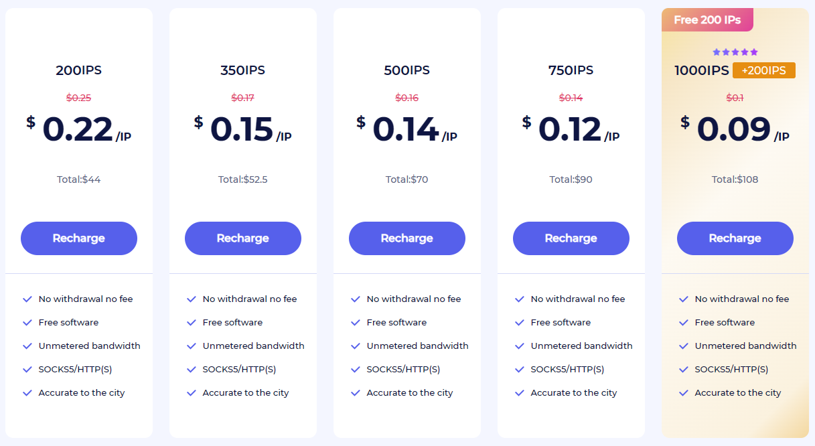815x446 pixels.
Task: Click checkmark beside Unmetered bandwidth in 500IPS card
Action: (356, 346)
